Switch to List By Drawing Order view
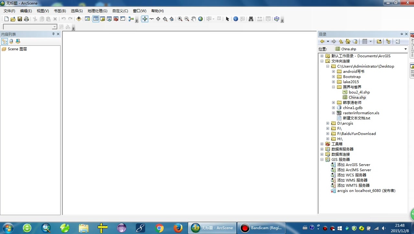 coord(5,41)
